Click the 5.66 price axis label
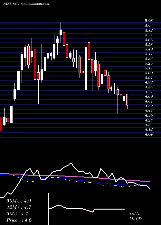This screenshot has width=161, height=225. pos(149,40)
